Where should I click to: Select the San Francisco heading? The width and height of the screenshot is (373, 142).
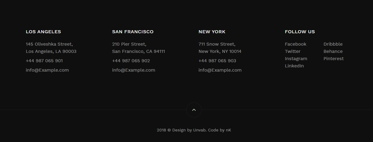point(133,32)
